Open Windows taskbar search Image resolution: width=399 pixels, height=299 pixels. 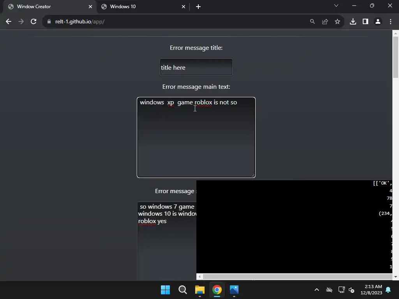click(x=182, y=290)
